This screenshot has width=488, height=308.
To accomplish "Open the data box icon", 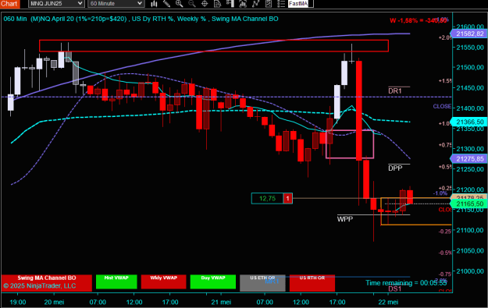I will click(x=217, y=3).
